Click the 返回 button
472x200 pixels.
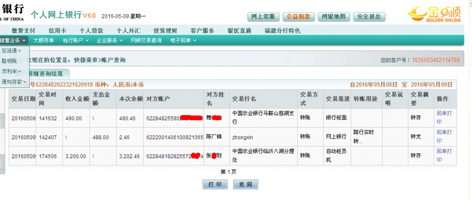[x=245, y=184]
